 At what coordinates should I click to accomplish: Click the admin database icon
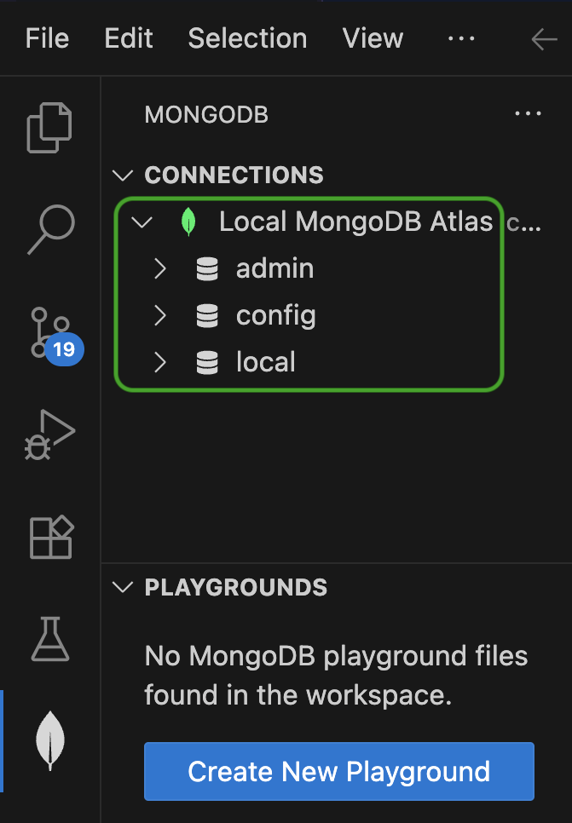(207, 269)
